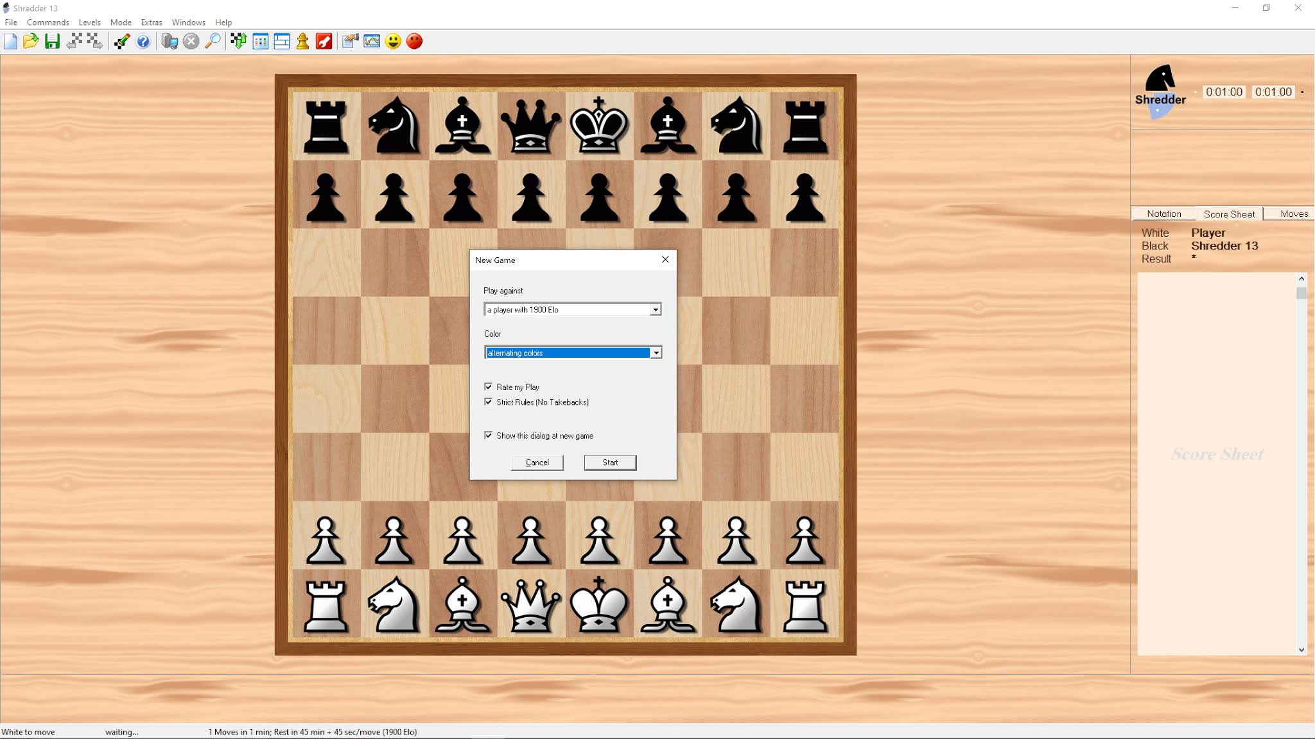Switch to the Score Sheet tab
Viewport: 1315px width, 739px height.
1229,214
